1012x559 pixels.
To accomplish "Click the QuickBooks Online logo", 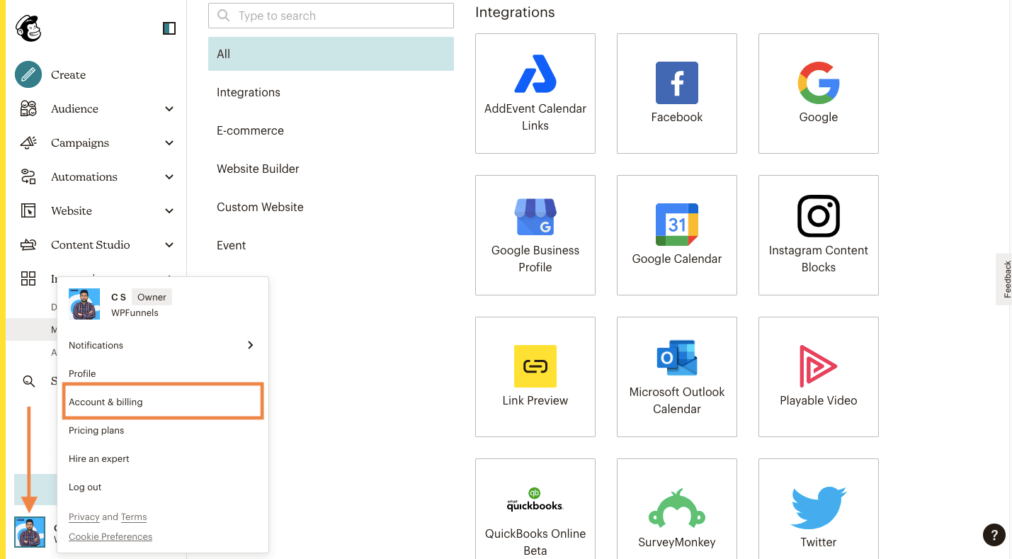I will point(535,499).
